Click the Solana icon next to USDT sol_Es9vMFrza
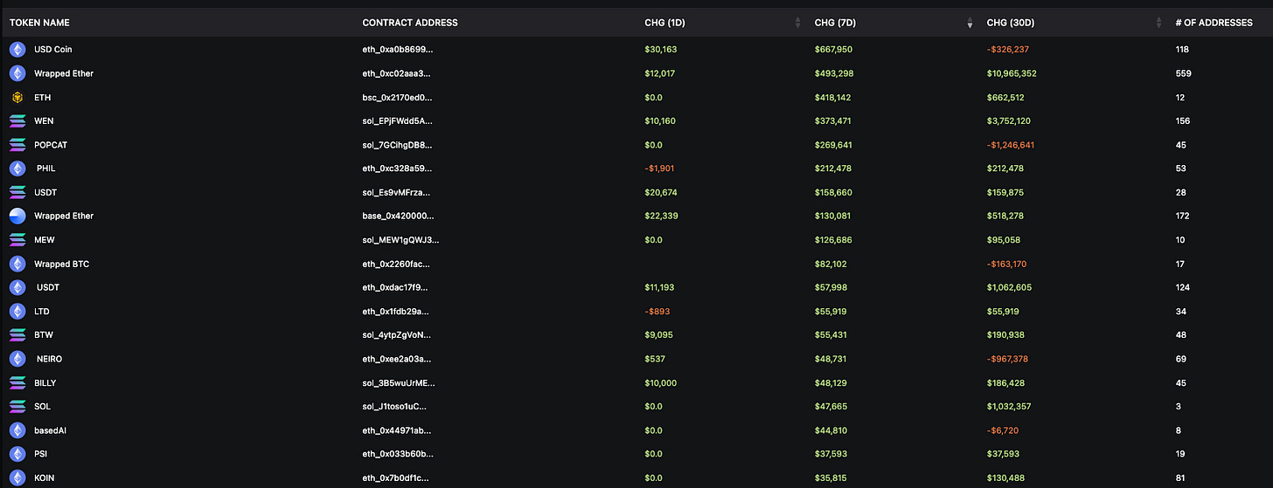 coord(17,192)
